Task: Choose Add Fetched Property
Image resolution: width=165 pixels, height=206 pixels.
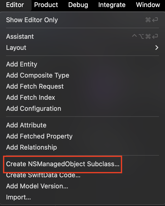Action: click(x=39, y=136)
